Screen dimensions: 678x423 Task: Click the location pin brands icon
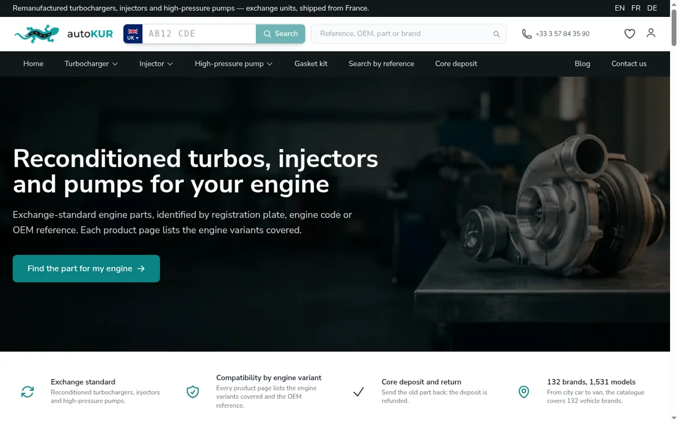[x=524, y=392]
